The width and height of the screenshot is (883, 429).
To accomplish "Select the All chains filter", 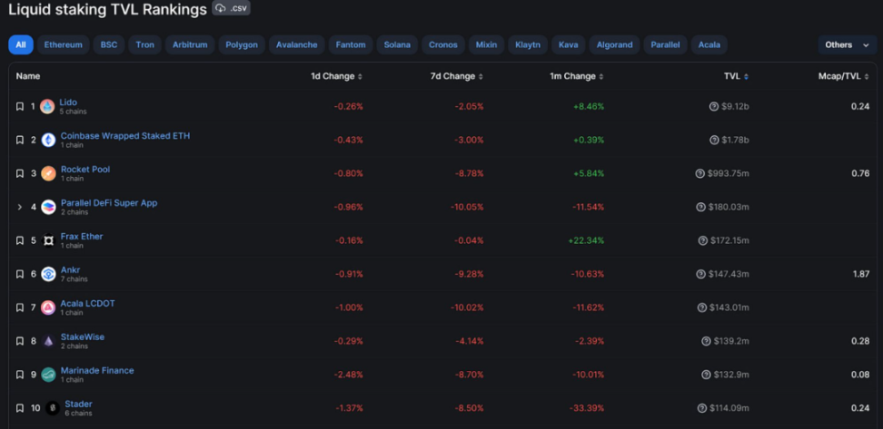I will click(21, 45).
